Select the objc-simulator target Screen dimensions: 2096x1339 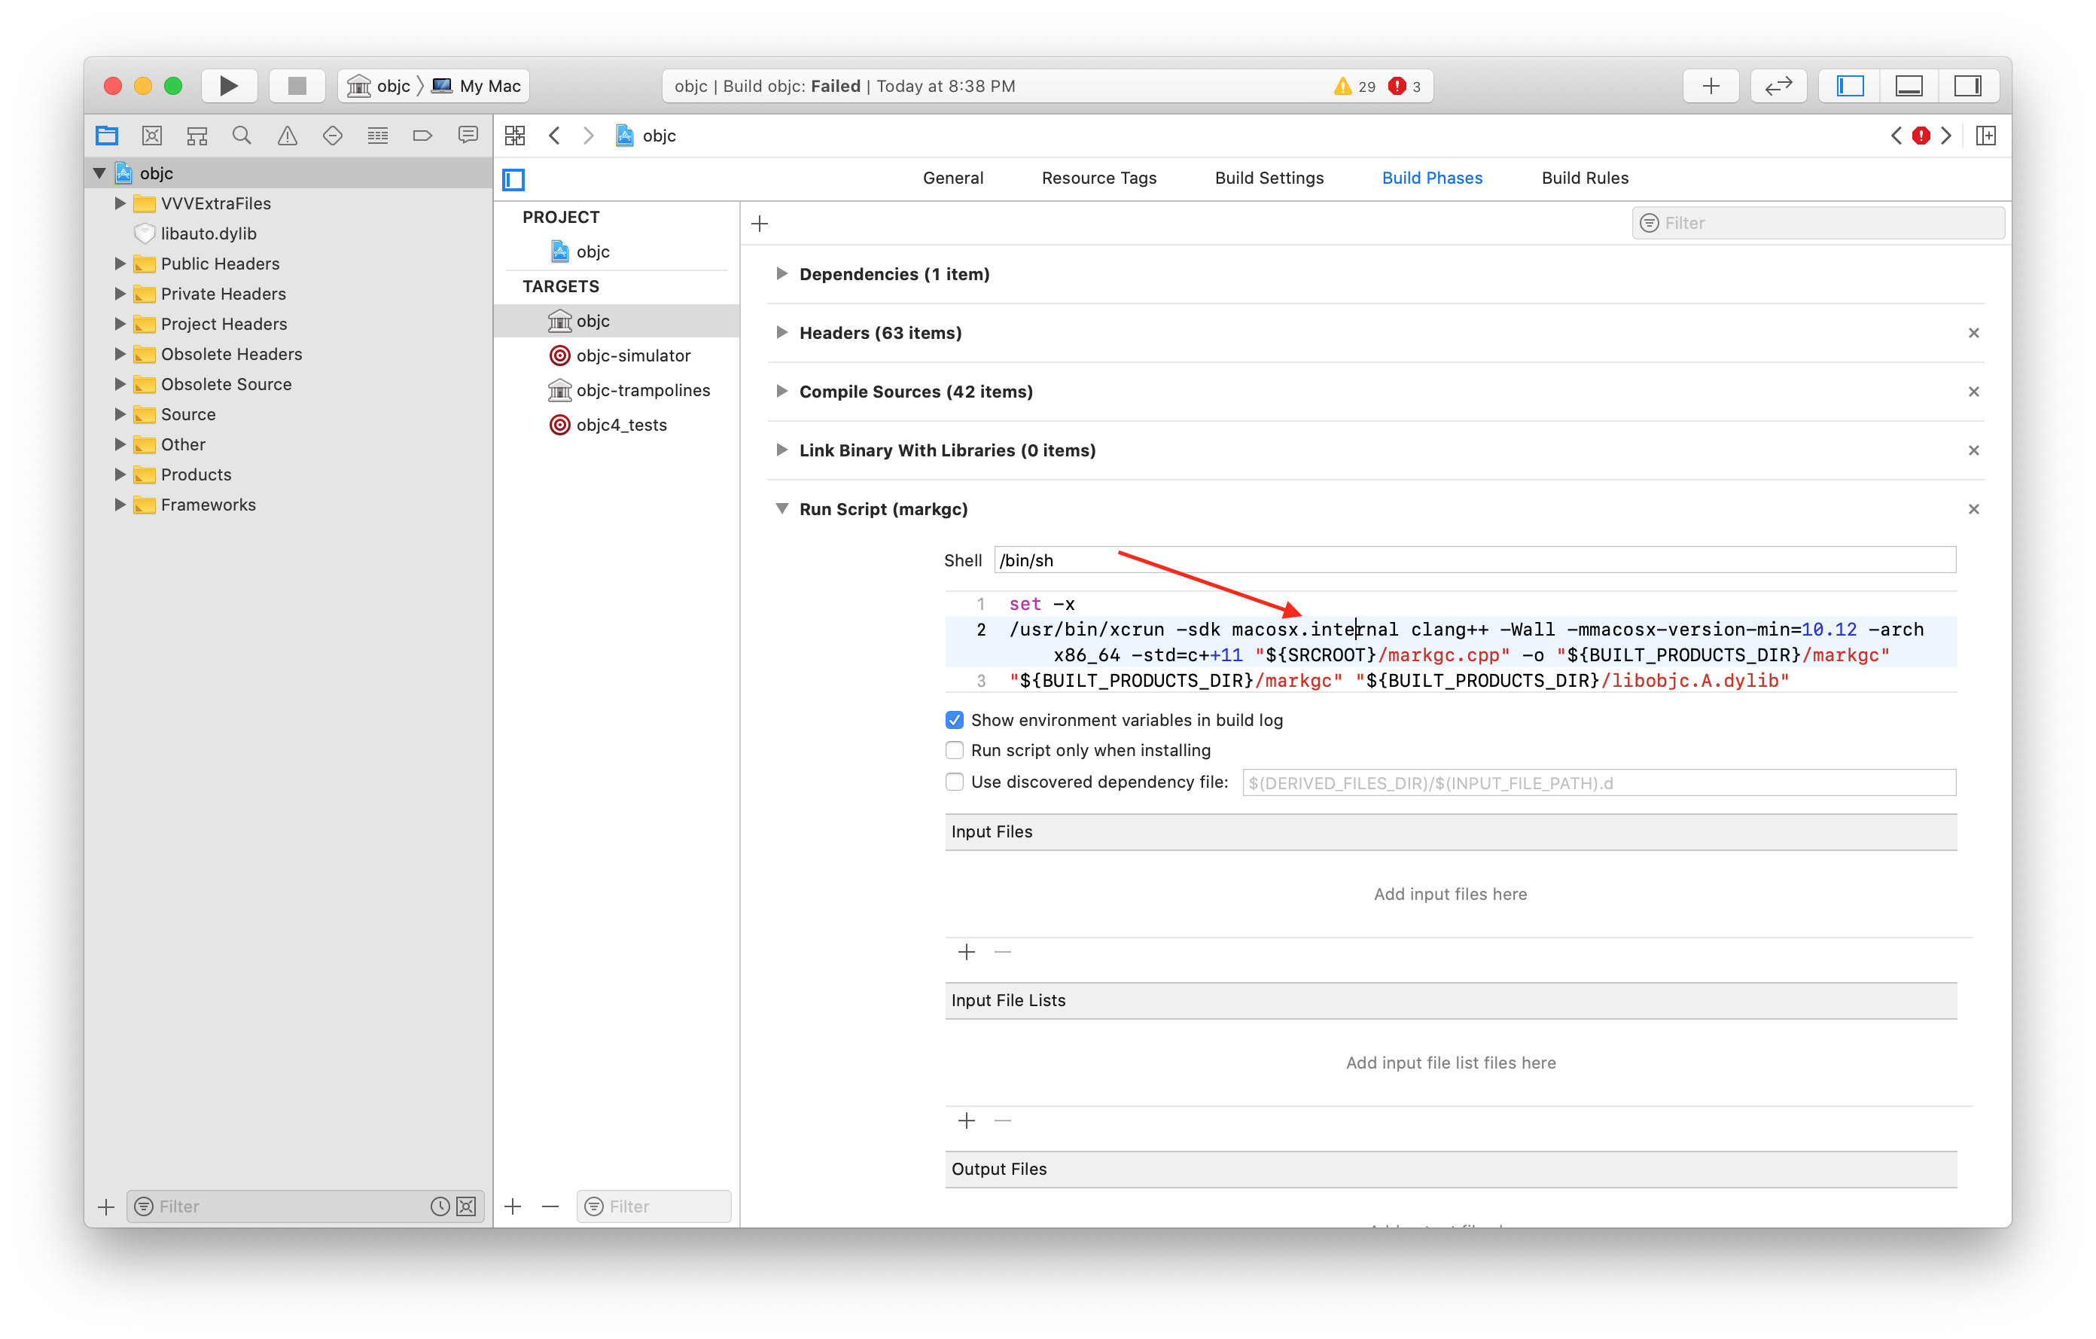(617, 355)
